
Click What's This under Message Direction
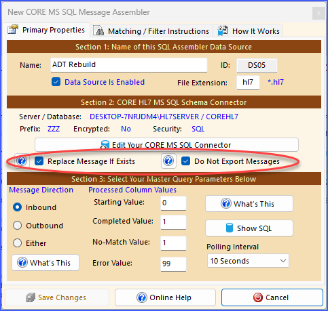pos(45,263)
